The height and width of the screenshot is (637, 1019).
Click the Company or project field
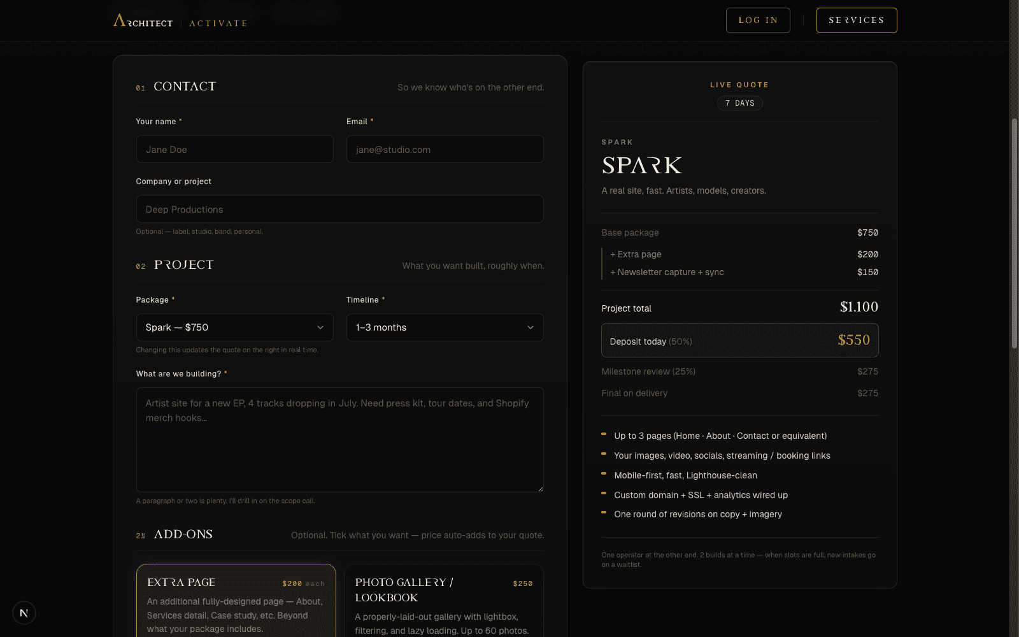click(339, 209)
